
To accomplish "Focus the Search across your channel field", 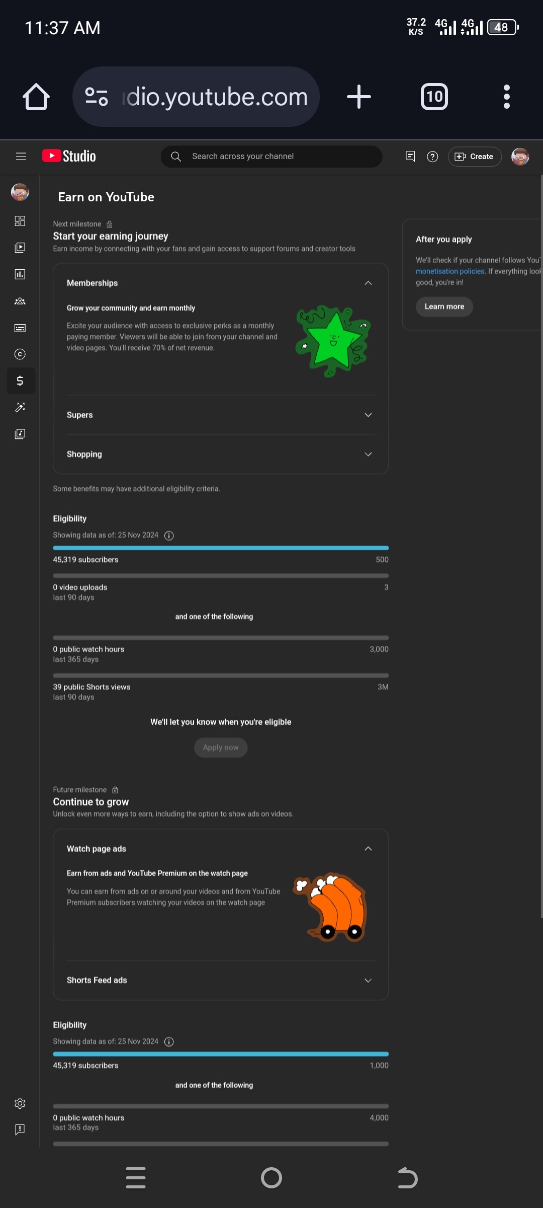I will [x=271, y=157].
